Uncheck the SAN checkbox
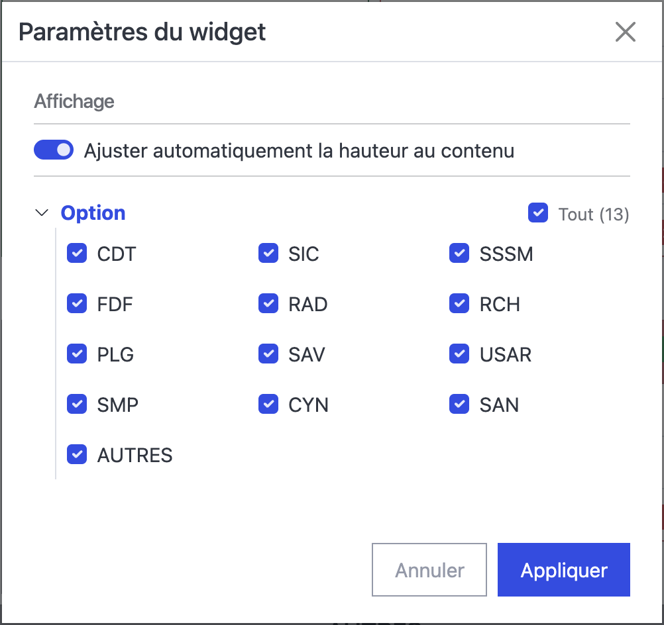The height and width of the screenshot is (625, 664). point(459,405)
